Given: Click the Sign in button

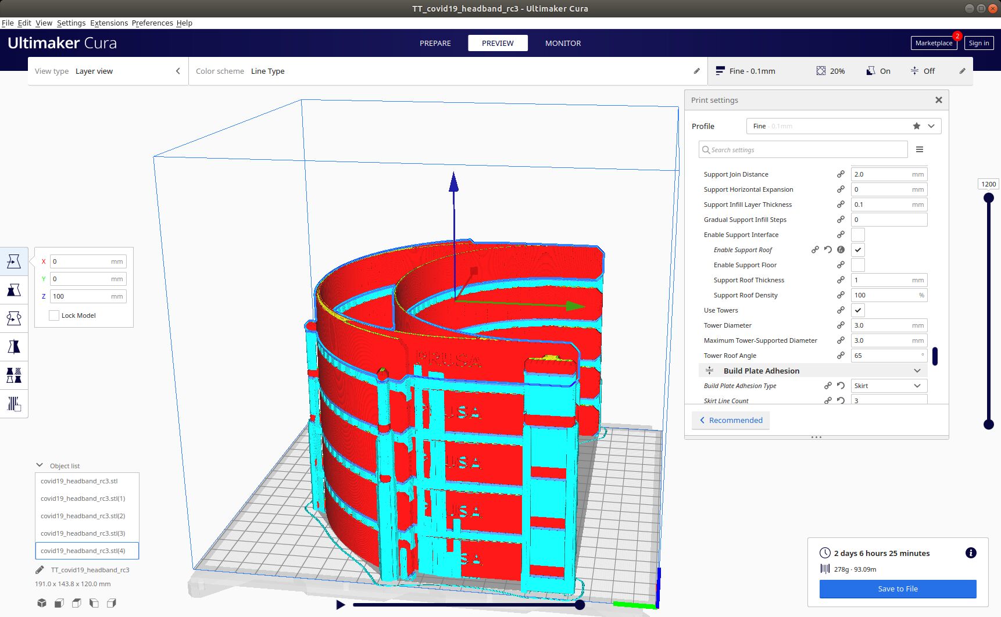Looking at the screenshot, I should pos(979,43).
